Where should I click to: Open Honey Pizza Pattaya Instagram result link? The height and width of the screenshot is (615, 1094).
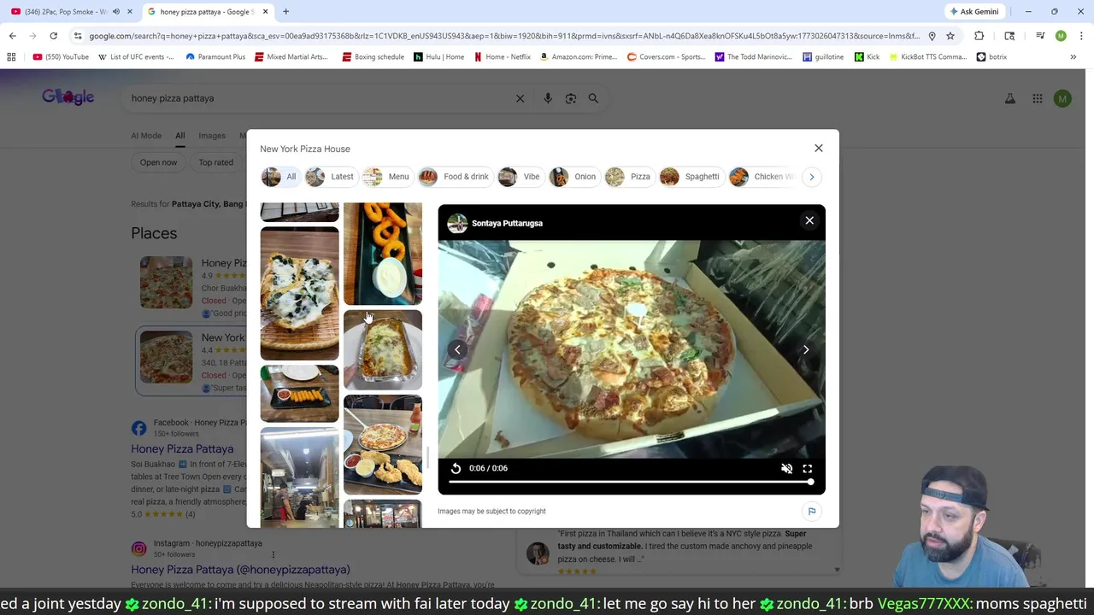coord(240,570)
